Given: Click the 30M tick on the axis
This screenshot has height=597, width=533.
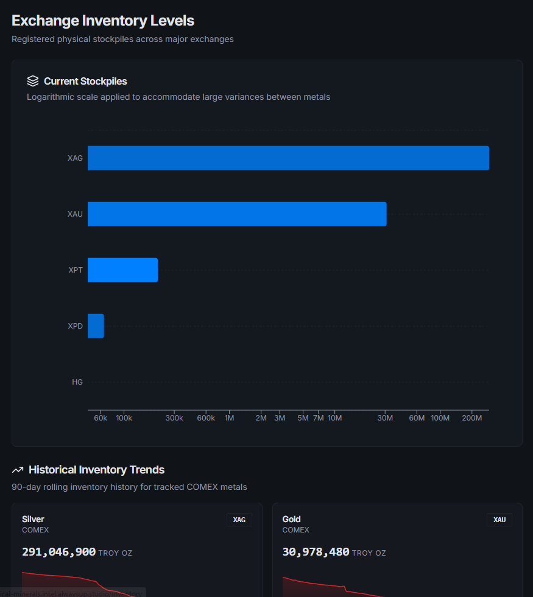Looking at the screenshot, I should 385,418.
